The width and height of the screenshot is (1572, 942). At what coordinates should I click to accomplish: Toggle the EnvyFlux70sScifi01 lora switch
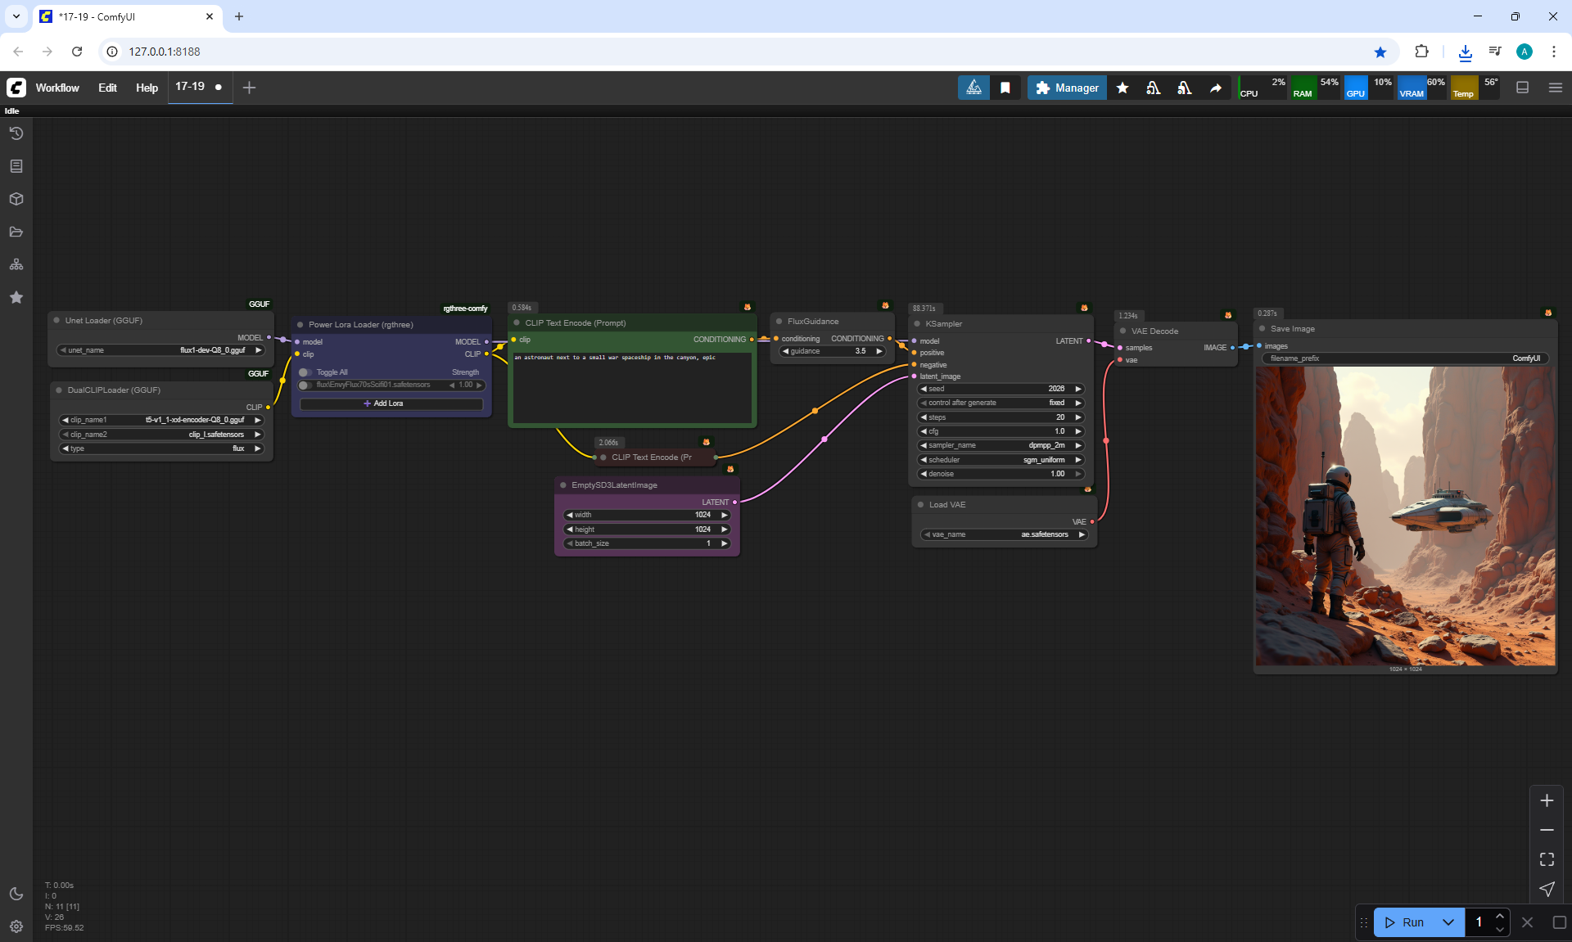[305, 385]
